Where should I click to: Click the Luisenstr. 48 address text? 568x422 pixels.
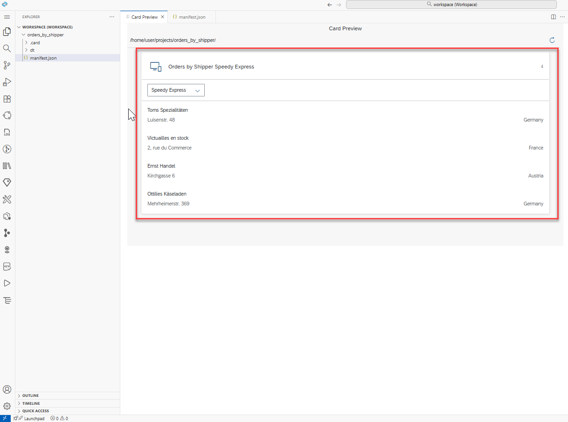[161, 120]
